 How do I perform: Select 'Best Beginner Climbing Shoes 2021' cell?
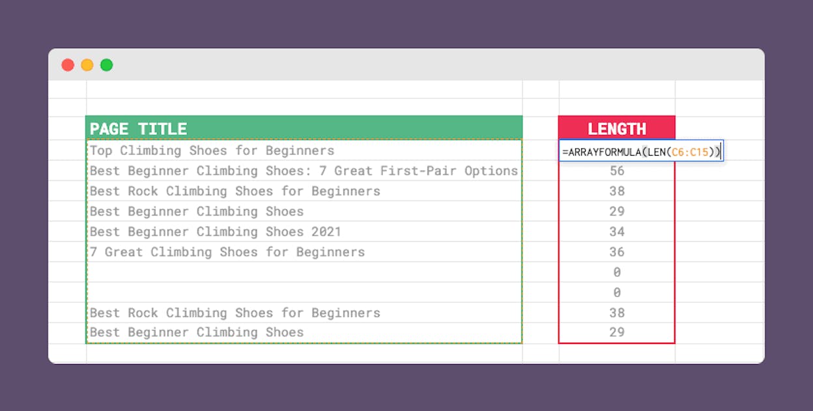(x=304, y=231)
